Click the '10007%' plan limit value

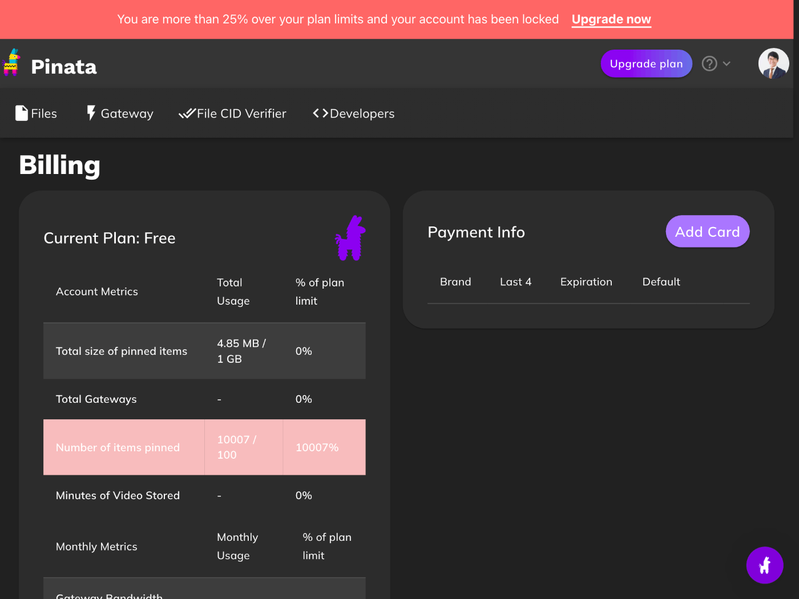click(317, 448)
